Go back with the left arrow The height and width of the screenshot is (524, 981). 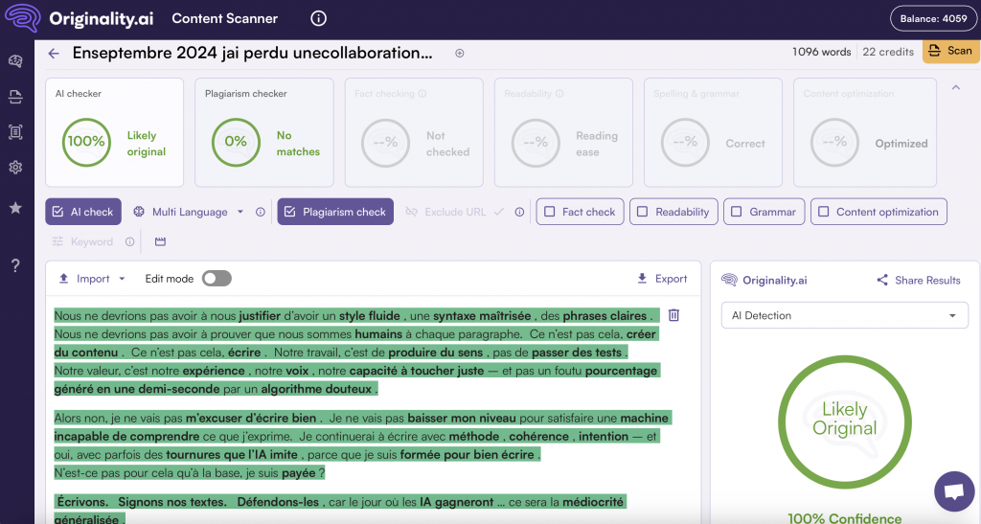(54, 54)
